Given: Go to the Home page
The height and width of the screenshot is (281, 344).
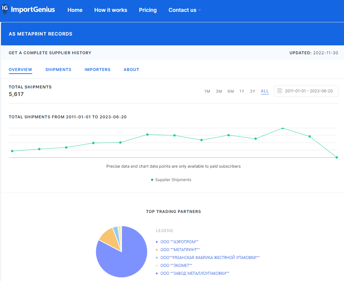Looking at the screenshot, I should tap(75, 10).
